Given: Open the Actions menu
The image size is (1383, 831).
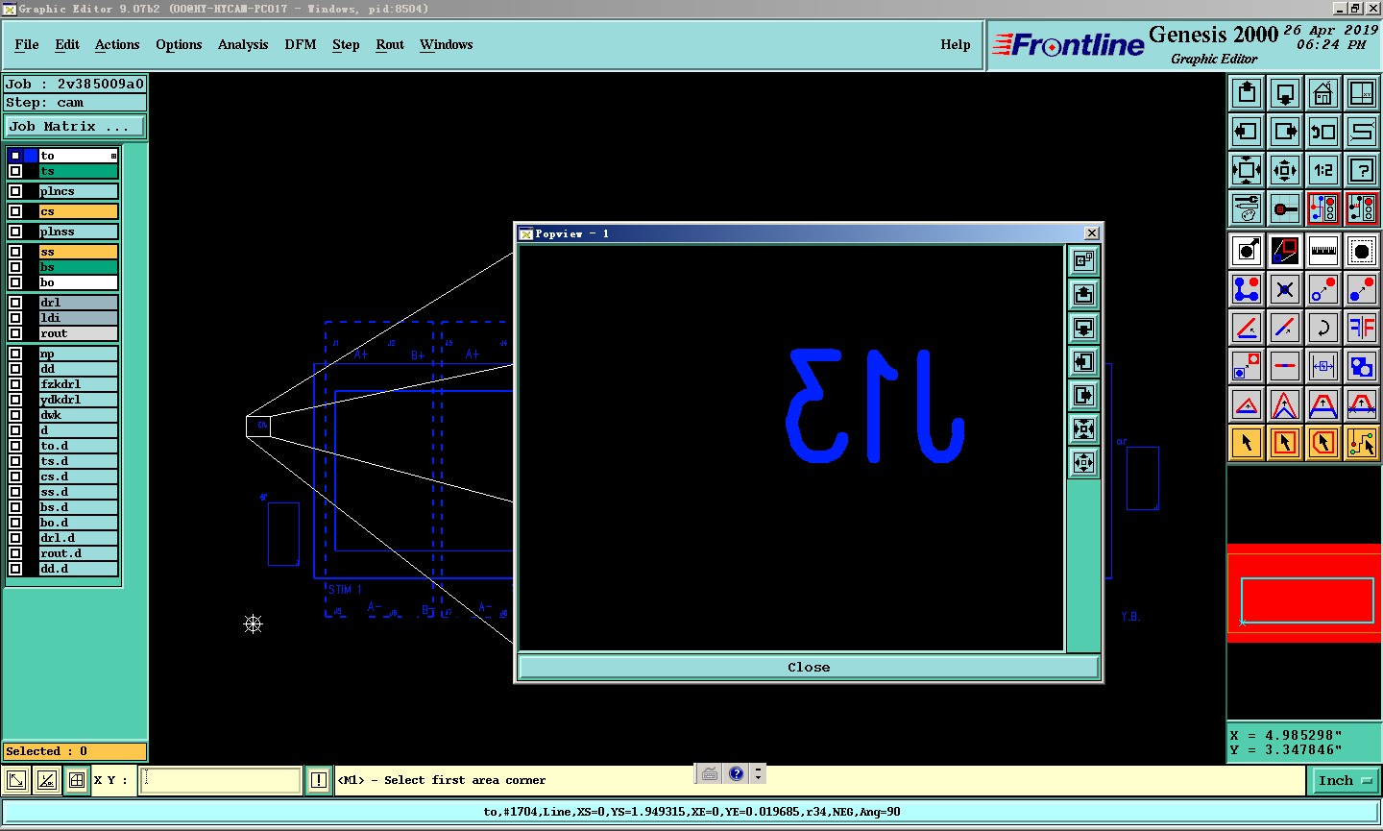Looking at the screenshot, I should coord(117,44).
